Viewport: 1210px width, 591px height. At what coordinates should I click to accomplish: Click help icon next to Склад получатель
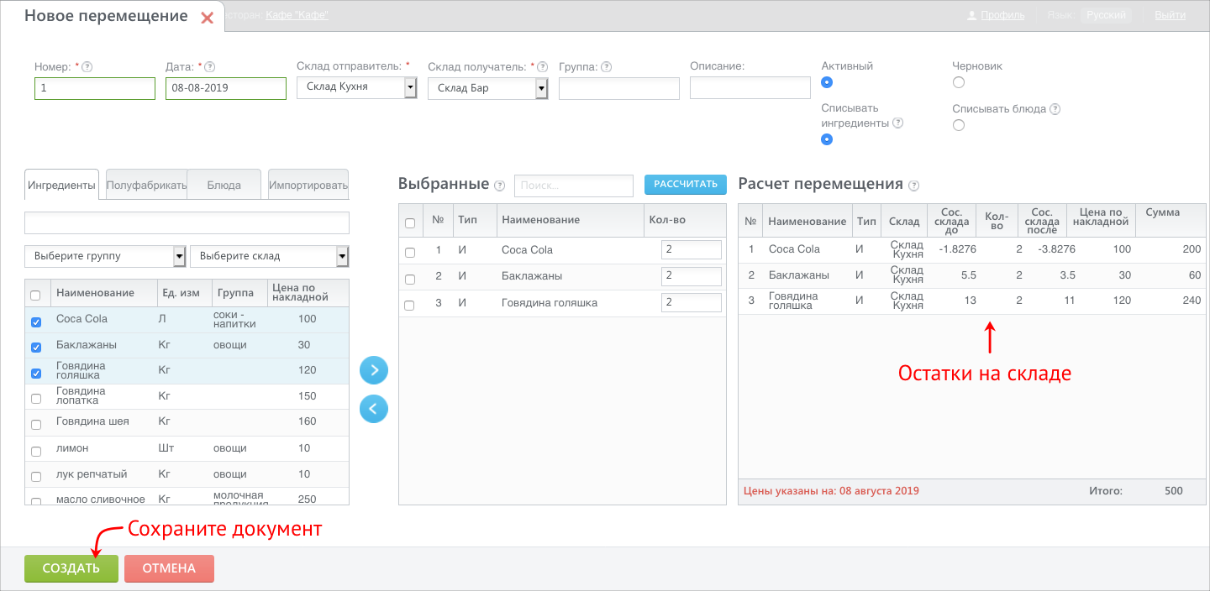click(x=543, y=67)
